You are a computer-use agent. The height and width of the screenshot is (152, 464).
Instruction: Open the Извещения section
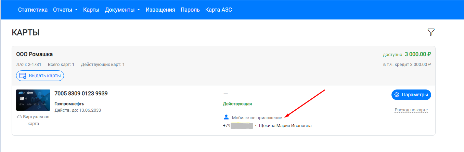[160, 10]
